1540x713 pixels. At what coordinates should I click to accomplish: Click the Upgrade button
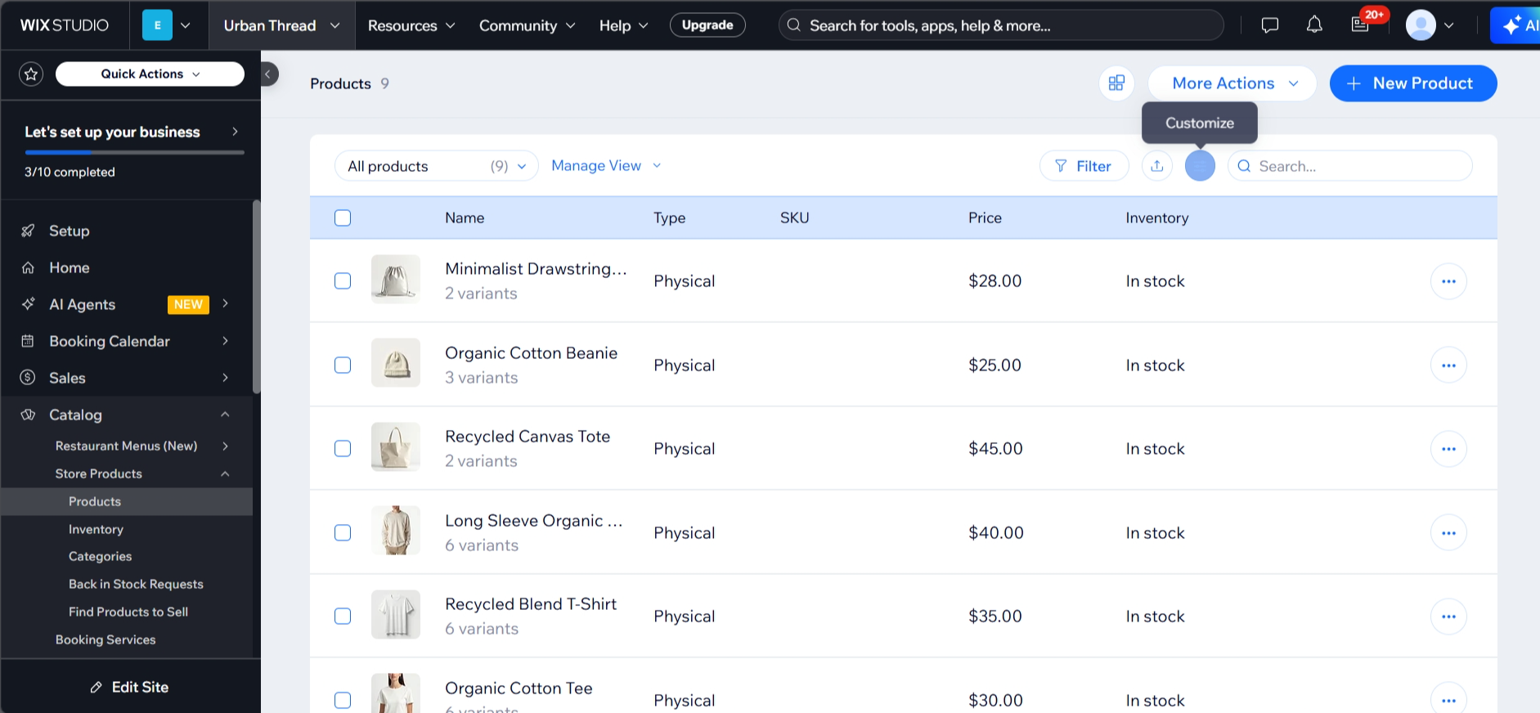point(707,25)
